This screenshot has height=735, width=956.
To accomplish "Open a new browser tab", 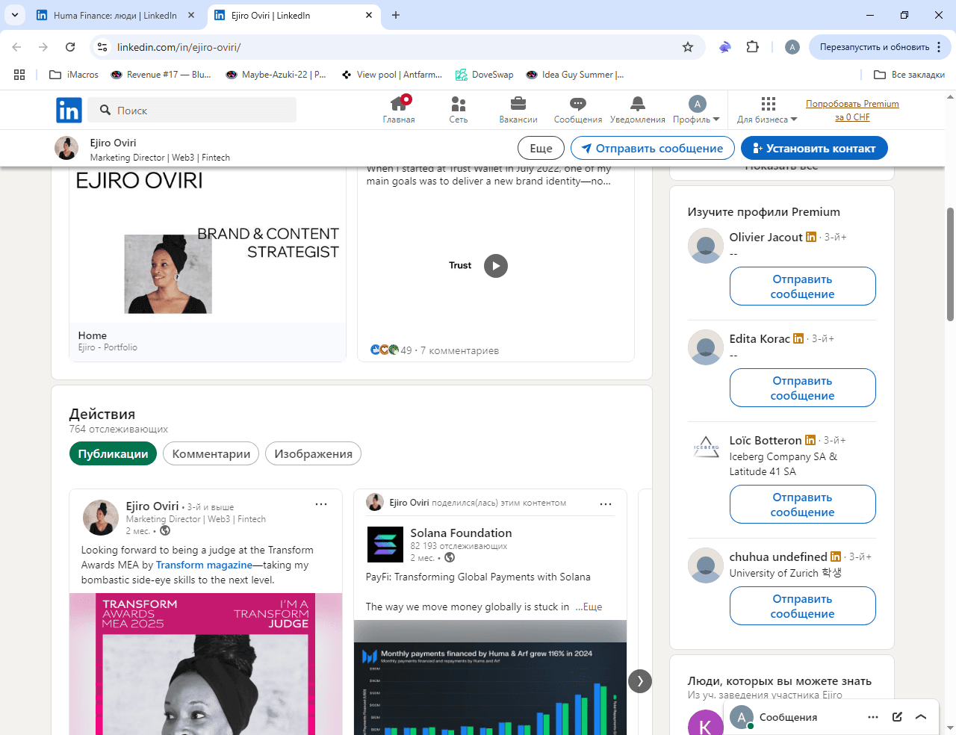I will coord(396,15).
